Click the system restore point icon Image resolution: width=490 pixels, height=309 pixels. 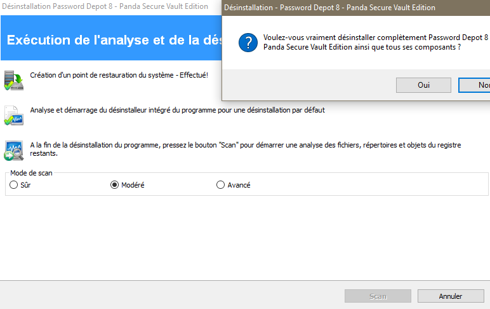(14, 81)
